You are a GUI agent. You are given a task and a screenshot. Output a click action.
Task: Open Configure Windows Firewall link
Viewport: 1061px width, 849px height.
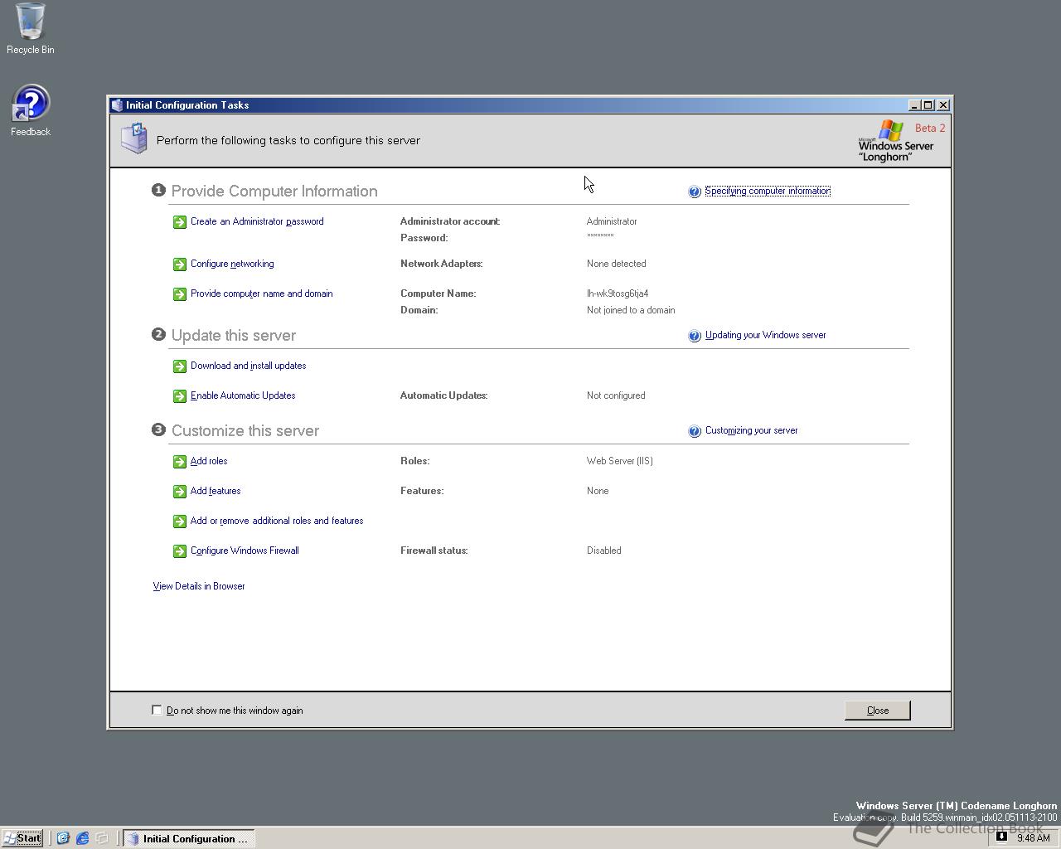pos(245,551)
